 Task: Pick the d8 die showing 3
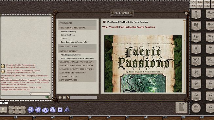(53, 110)
